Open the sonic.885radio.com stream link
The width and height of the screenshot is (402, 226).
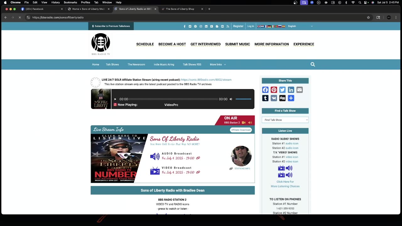206,80
